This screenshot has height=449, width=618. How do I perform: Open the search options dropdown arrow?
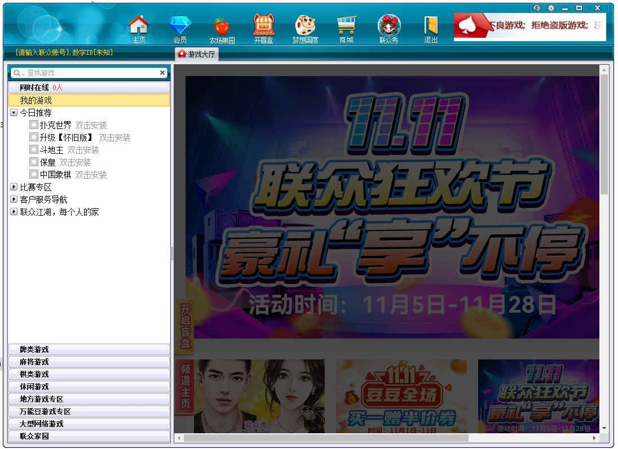pos(23,74)
